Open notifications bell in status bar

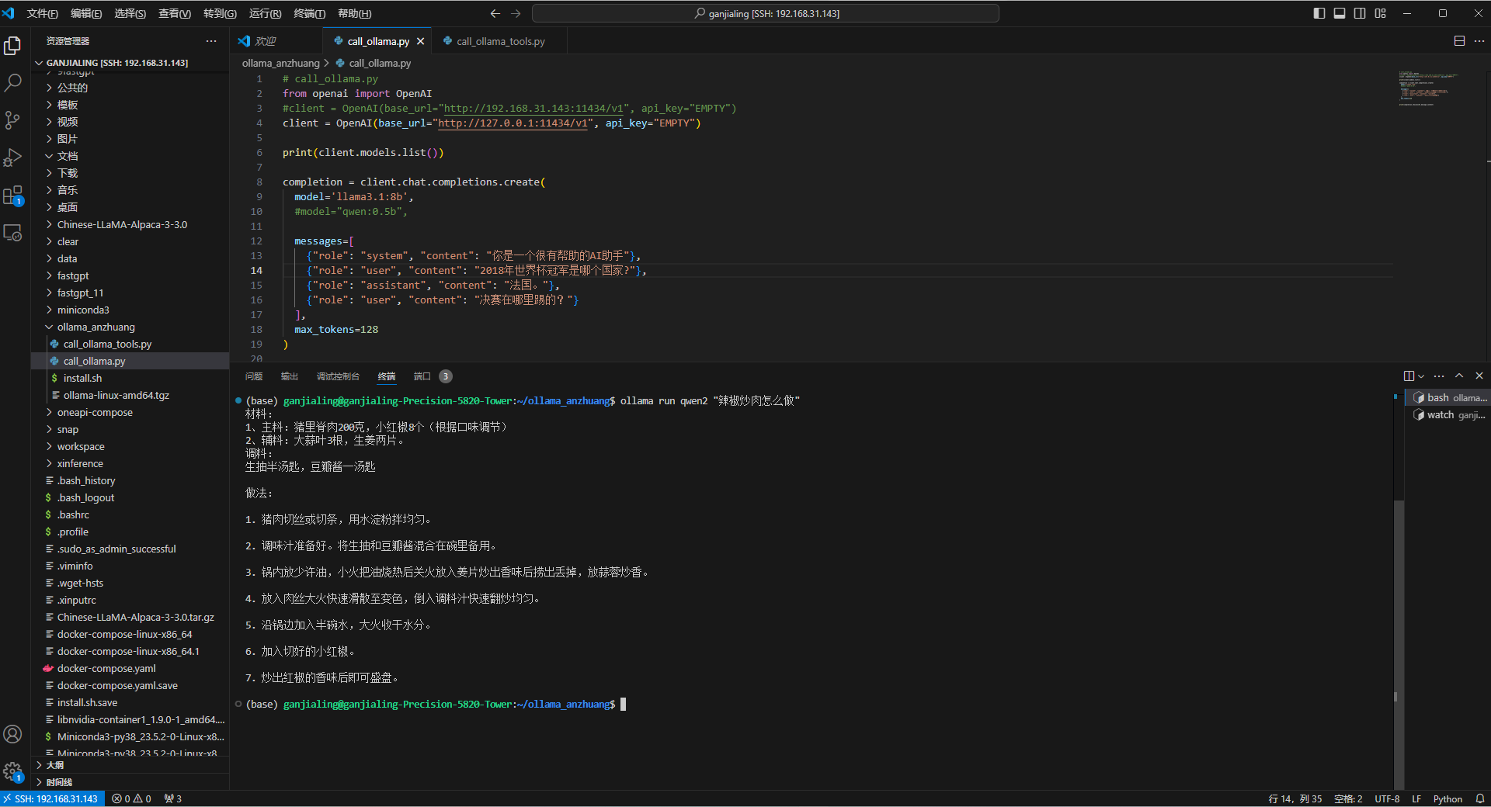tap(1480, 798)
